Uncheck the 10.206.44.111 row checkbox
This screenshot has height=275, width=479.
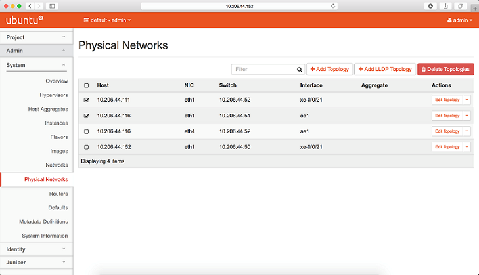click(87, 100)
